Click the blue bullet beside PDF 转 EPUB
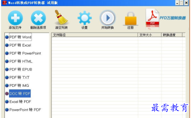 7,69
